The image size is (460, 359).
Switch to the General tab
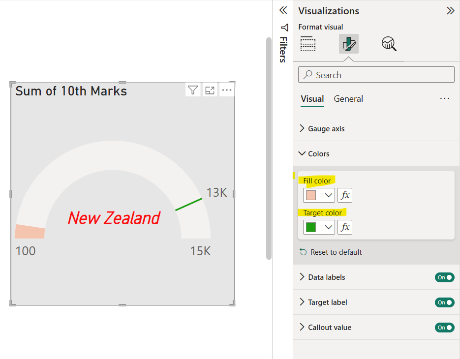coord(348,99)
